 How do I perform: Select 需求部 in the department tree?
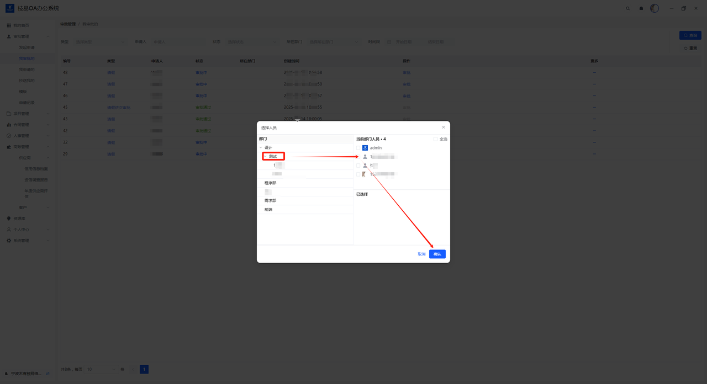click(x=270, y=201)
